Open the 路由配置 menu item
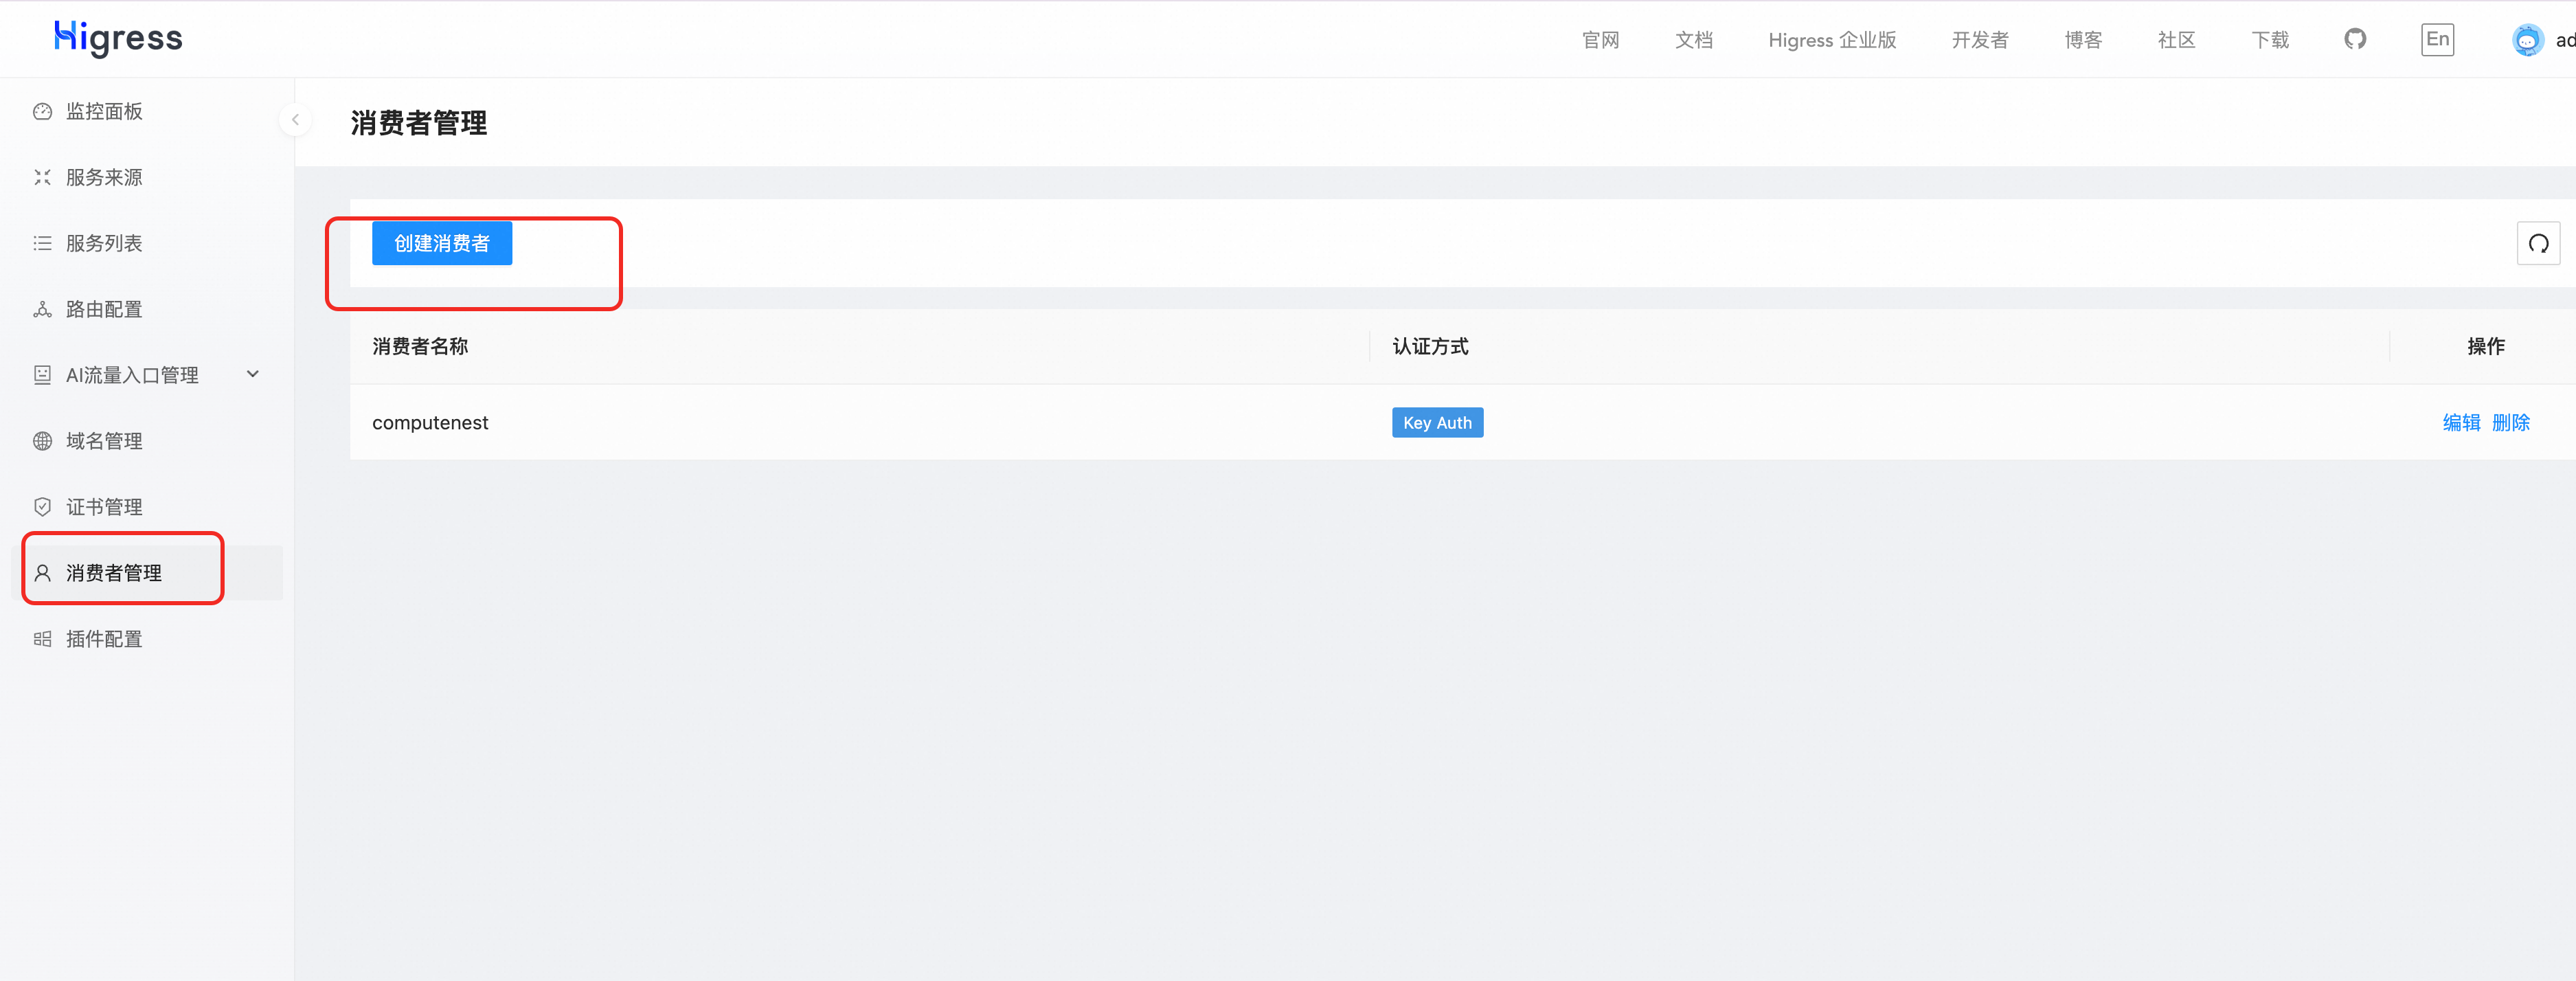Image resolution: width=2576 pixels, height=981 pixels. (104, 309)
